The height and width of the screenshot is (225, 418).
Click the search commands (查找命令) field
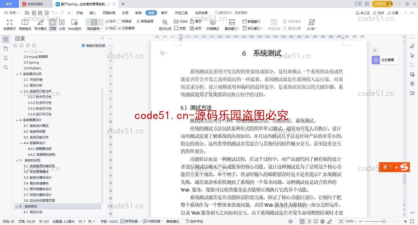point(231,13)
